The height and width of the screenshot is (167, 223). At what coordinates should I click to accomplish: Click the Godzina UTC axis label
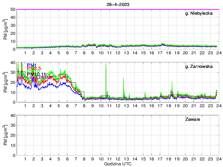point(117,164)
